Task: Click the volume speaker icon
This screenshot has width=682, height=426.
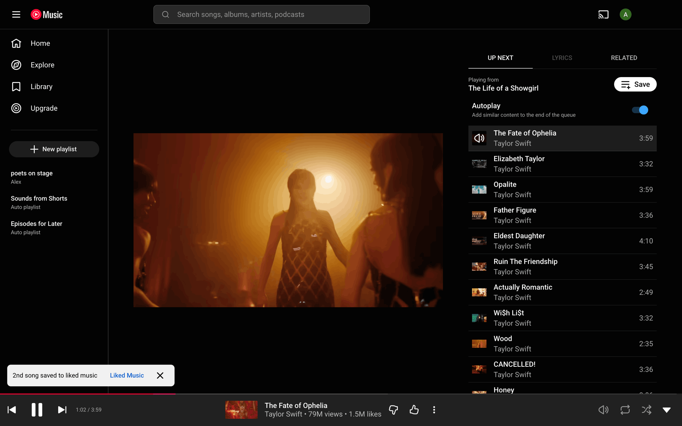Action: [603, 410]
